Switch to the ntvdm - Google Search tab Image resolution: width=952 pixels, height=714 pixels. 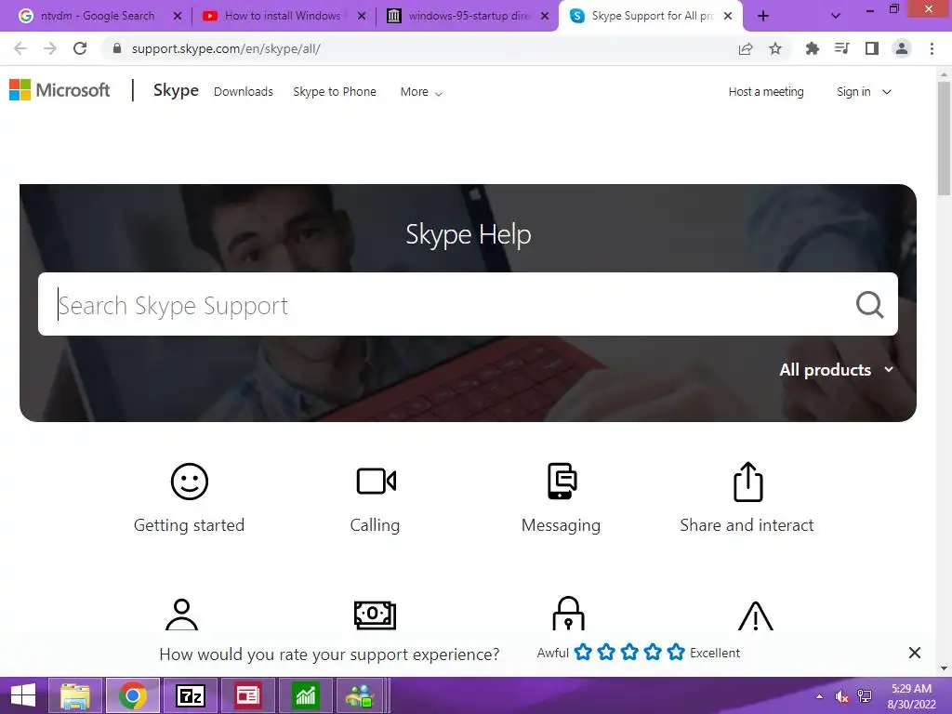pos(97,16)
